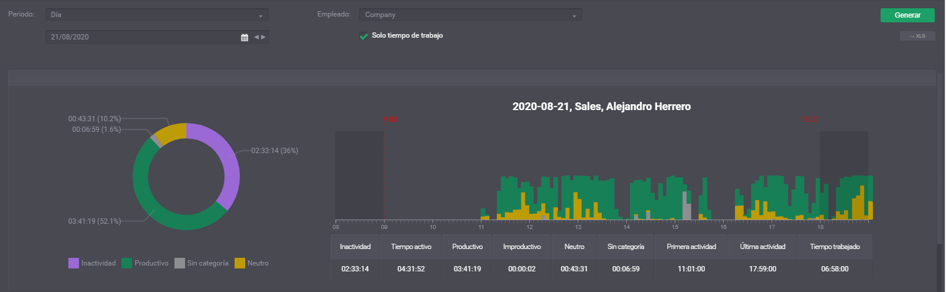Click chart title 2020-08-21, Sales, Alejandro Herrero

click(601, 107)
